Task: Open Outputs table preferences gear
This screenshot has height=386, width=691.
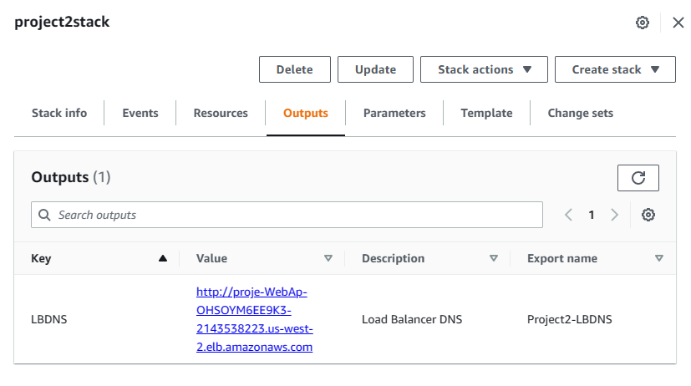Action: (x=648, y=215)
